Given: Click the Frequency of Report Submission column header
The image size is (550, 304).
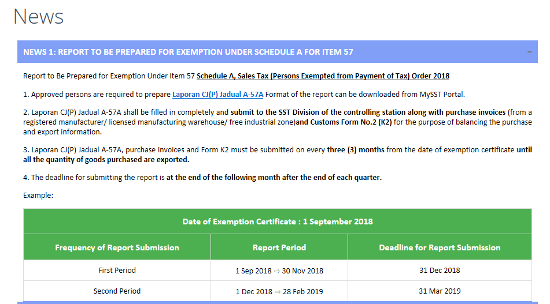Looking at the screenshot, I should [x=117, y=247].
